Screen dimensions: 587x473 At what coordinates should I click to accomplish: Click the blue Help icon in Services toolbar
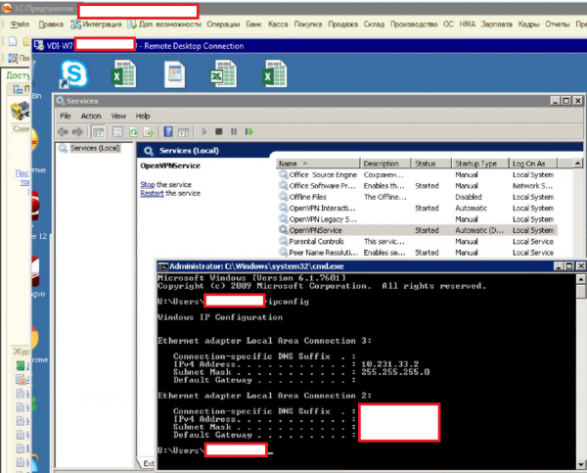168,131
